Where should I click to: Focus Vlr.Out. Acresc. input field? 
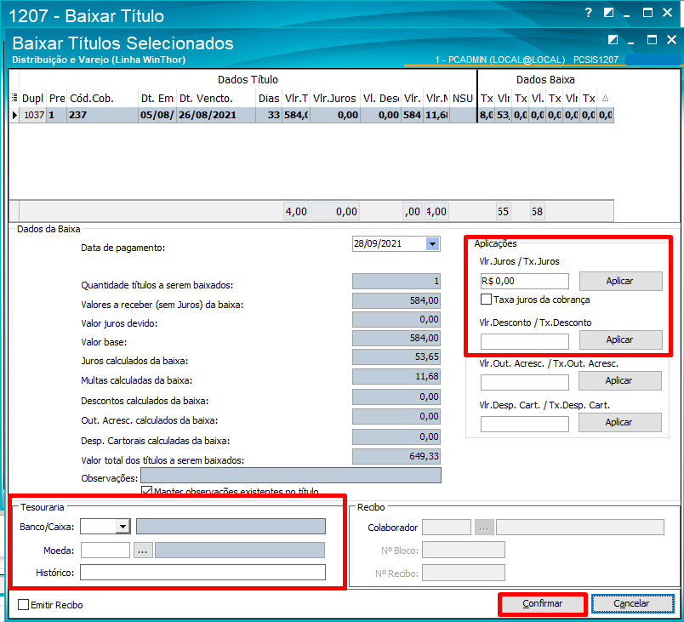coord(524,383)
